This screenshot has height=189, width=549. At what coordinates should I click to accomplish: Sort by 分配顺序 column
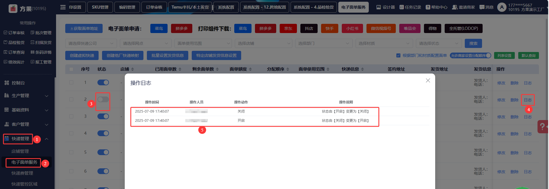click(288, 69)
